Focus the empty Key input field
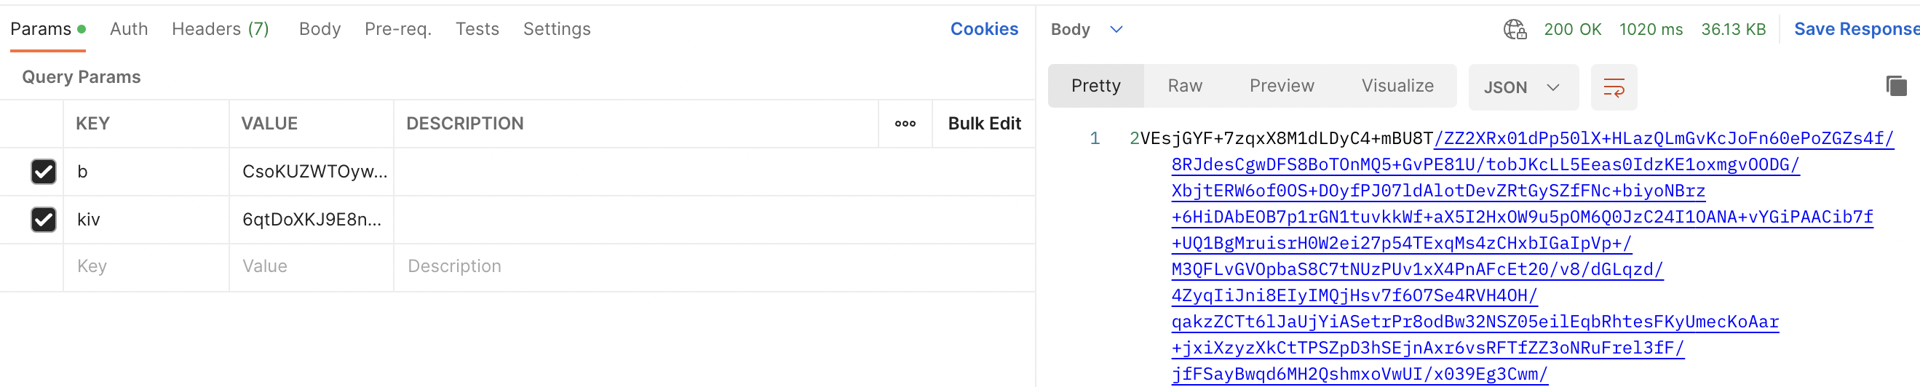 [x=146, y=267]
